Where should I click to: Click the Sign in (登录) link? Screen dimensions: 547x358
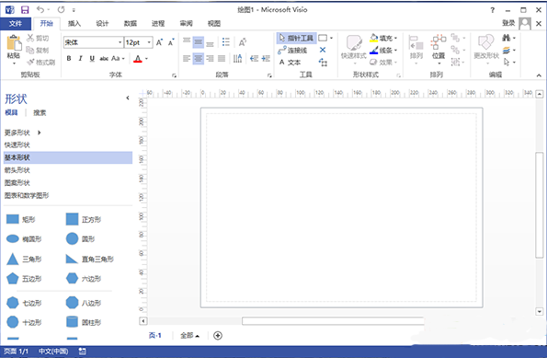pyautogui.click(x=508, y=23)
